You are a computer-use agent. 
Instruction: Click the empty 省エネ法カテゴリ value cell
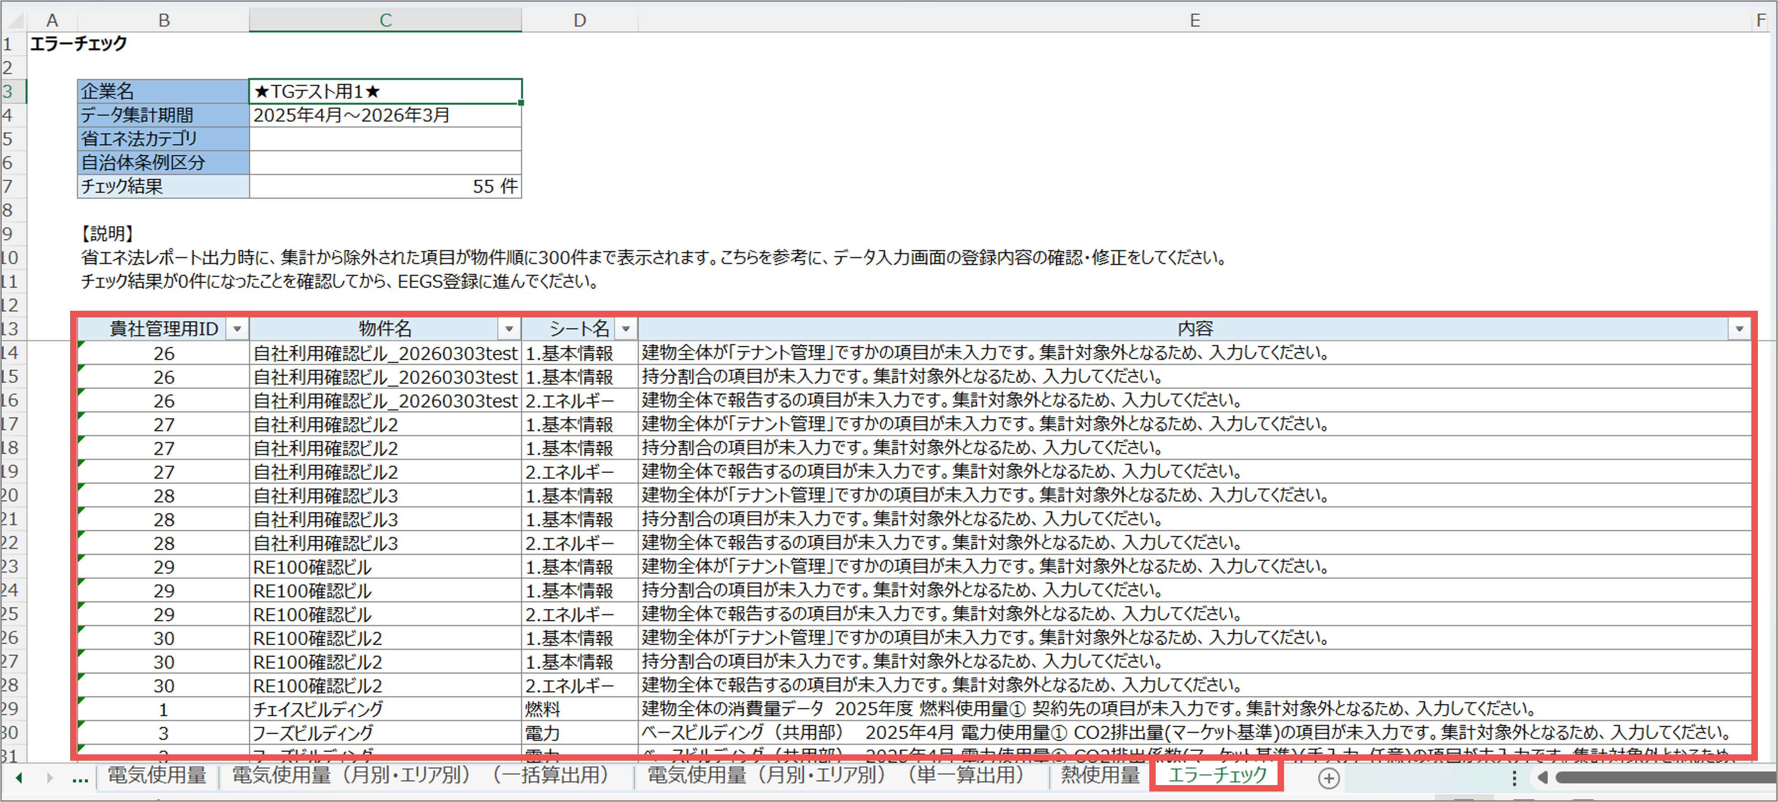point(385,139)
